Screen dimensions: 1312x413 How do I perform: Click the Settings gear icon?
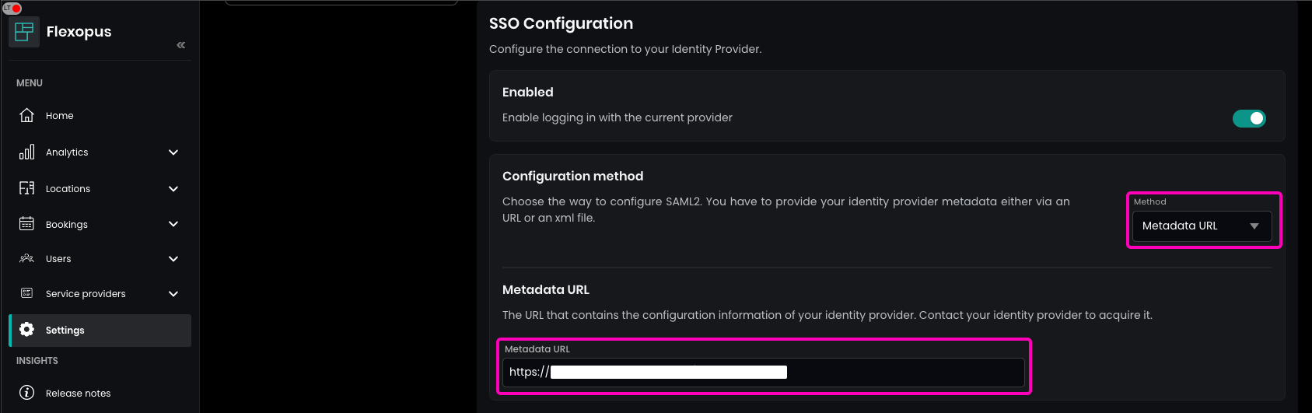click(26, 330)
